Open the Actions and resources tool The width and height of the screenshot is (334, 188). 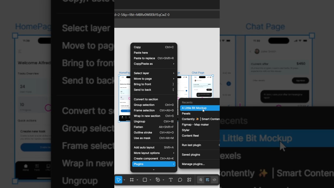[189, 180]
